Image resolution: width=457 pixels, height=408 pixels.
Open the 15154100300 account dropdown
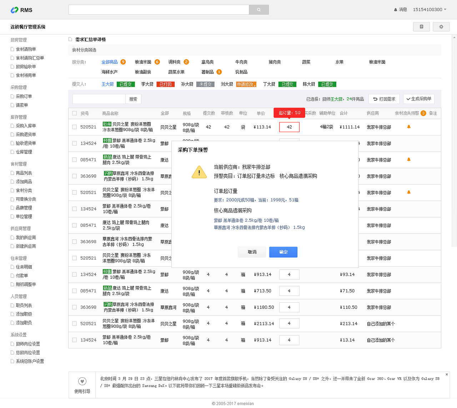click(x=430, y=10)
